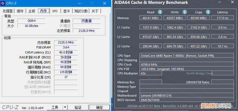Open the 显卡 tab

(x=67, y=11)
